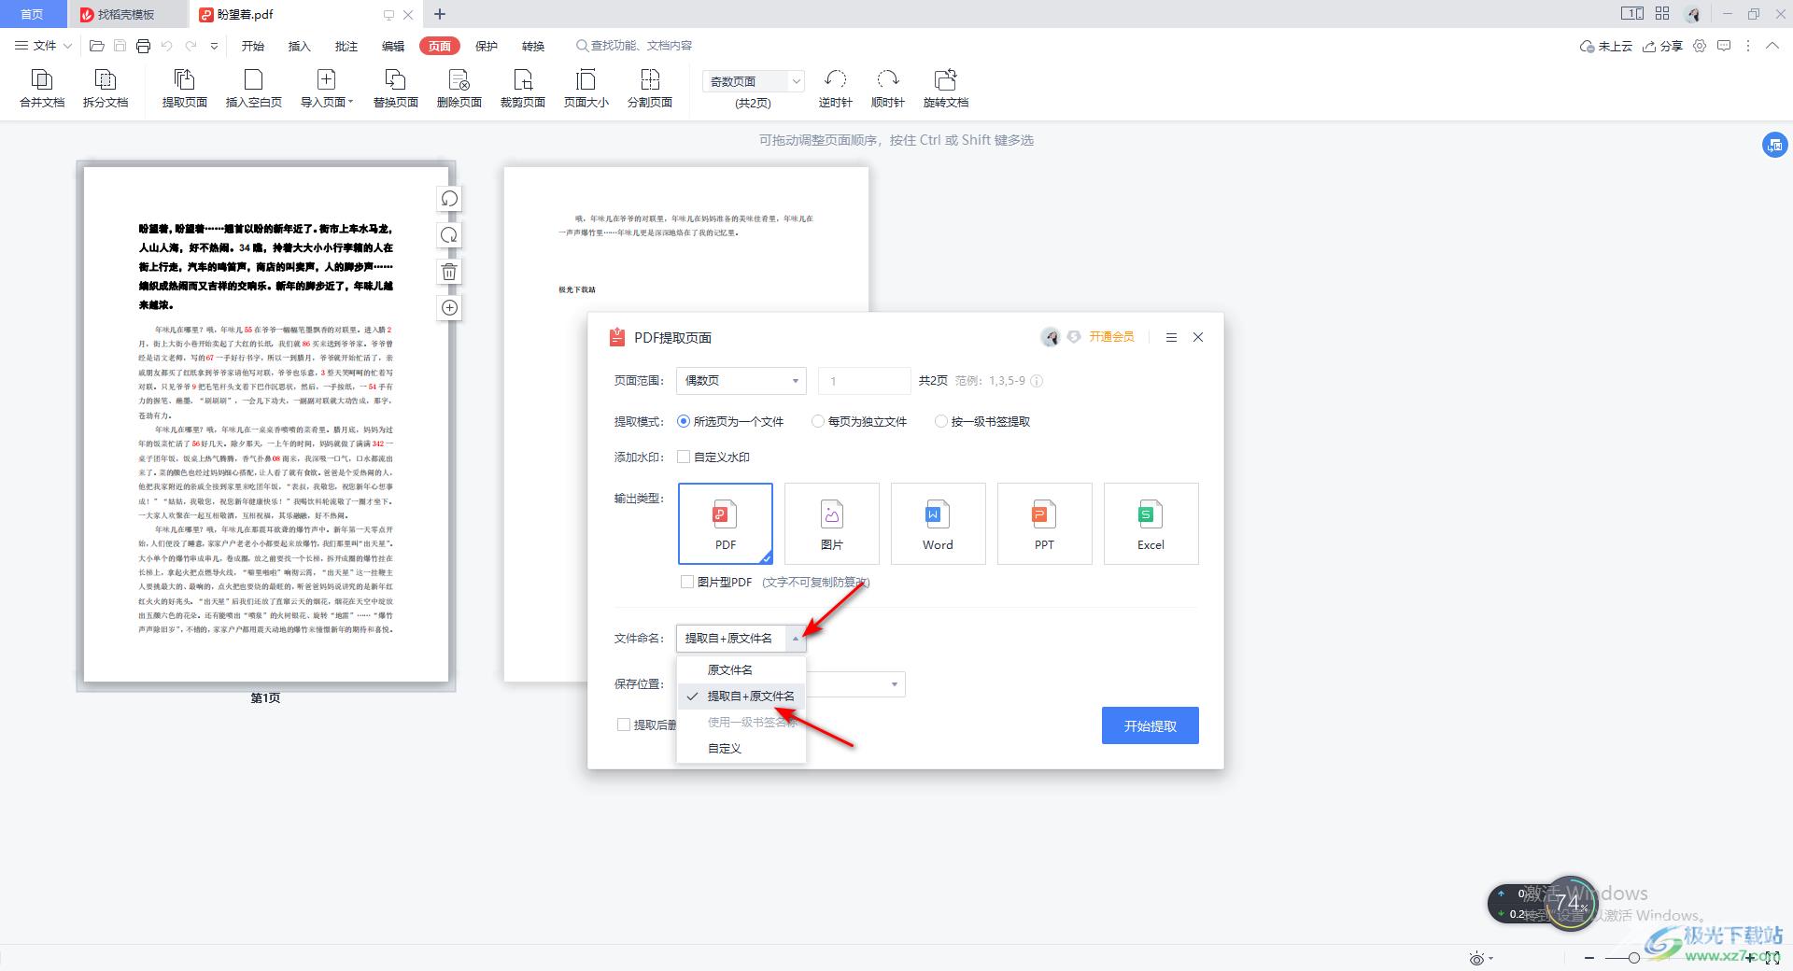Select the page 1 thumbnail
The width and height of the screenshot is (1793, 971).
pyautogui.click(x=266, y=425)
